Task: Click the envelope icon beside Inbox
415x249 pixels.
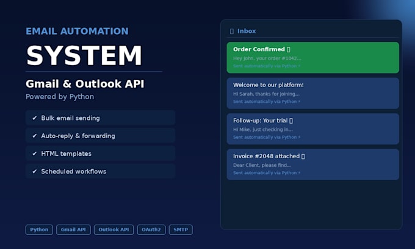Action: (x=232, y=32)
